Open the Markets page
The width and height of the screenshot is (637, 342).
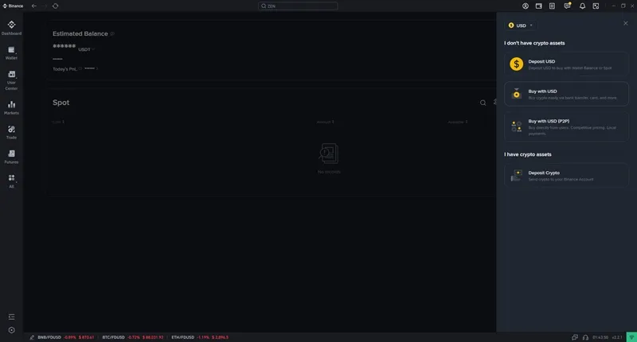(x=11, y=107)
